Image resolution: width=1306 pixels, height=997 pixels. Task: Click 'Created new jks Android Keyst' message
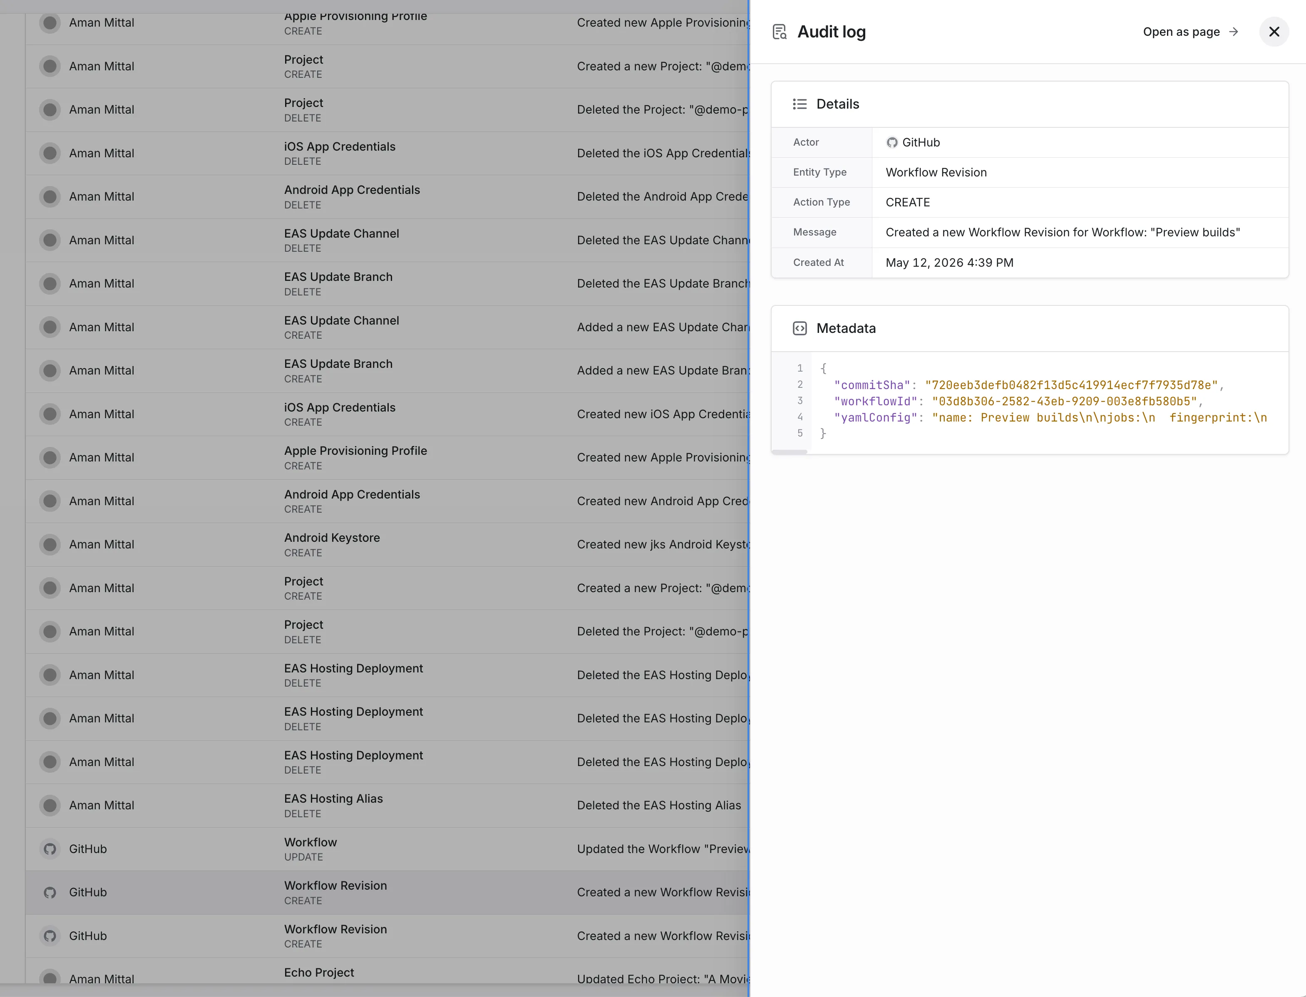(x=663, y=544)
